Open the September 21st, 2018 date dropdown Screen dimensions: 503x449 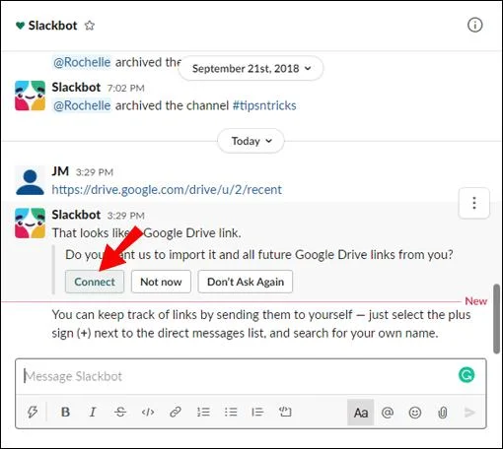tap(251, 68)
